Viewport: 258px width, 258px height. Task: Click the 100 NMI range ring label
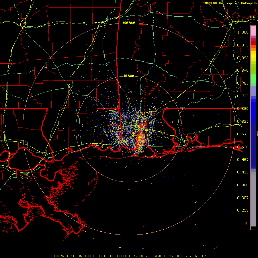(129, 23)
